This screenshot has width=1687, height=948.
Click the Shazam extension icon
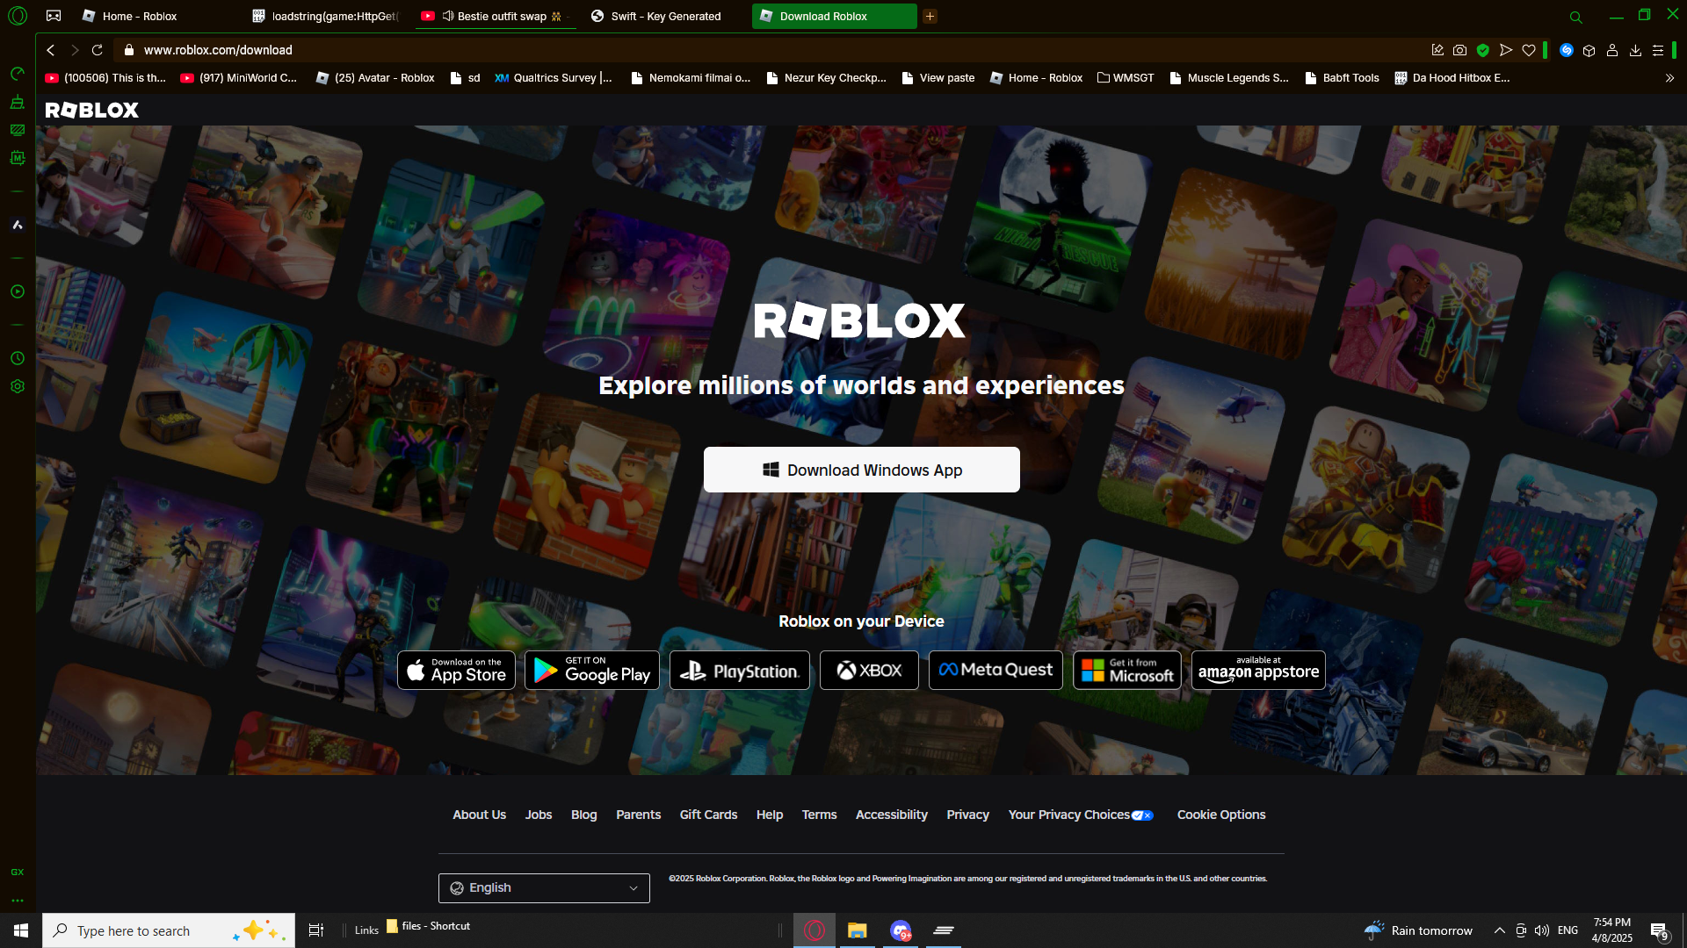pyautogui.click(x=1566, y=50)
